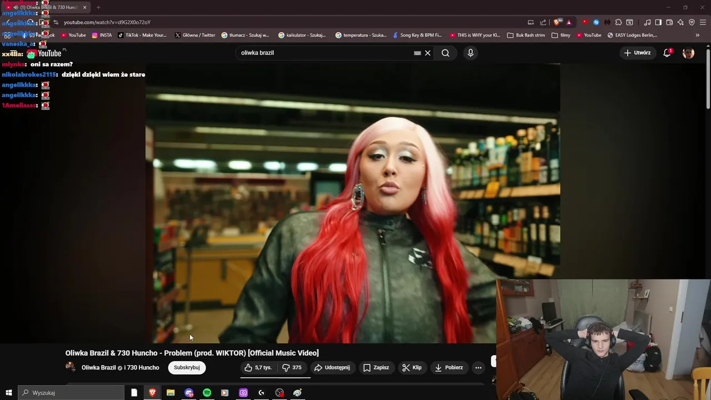Click the YouTube search magnifier button
This screenshot has width=711, height=400.
point(445,53)
